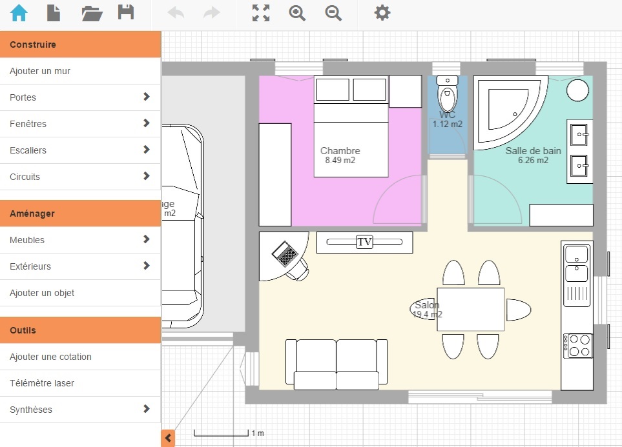The image size is (622, 447).
Task: Switch to the Construire section
Action: tap(80, 44)
